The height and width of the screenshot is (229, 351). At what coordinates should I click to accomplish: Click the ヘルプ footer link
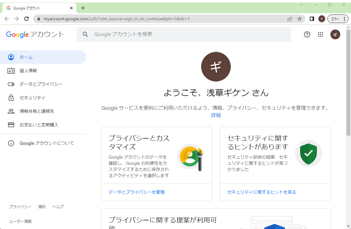[58, 207]
